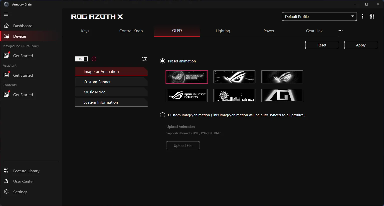Viewport: 384px width, 206px height.
Task: Select the OLED tab
Action: click(x=177, y=31)
